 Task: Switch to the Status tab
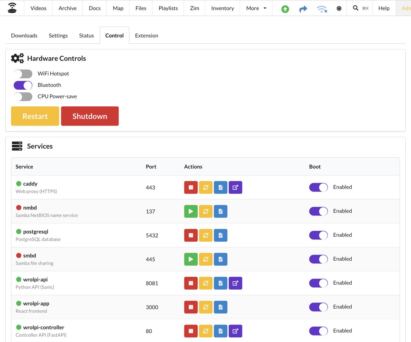click(86, 36)
